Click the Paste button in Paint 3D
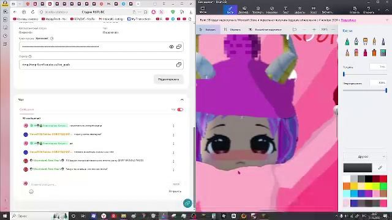 pos(355,10)
